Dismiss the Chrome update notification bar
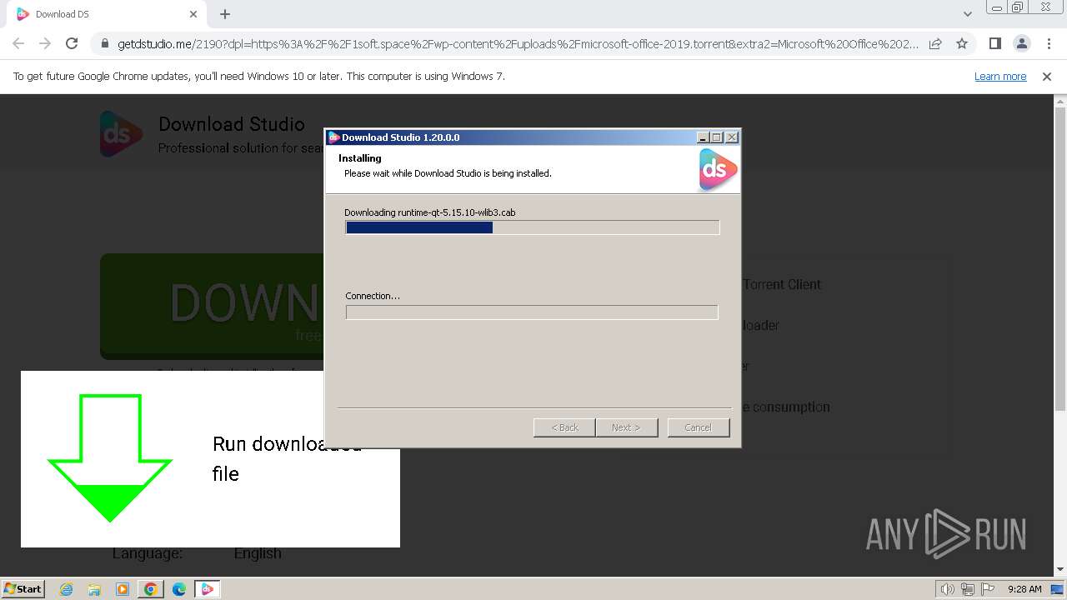The width and height of the screenshot is (1067, 600). point(1047,77)
